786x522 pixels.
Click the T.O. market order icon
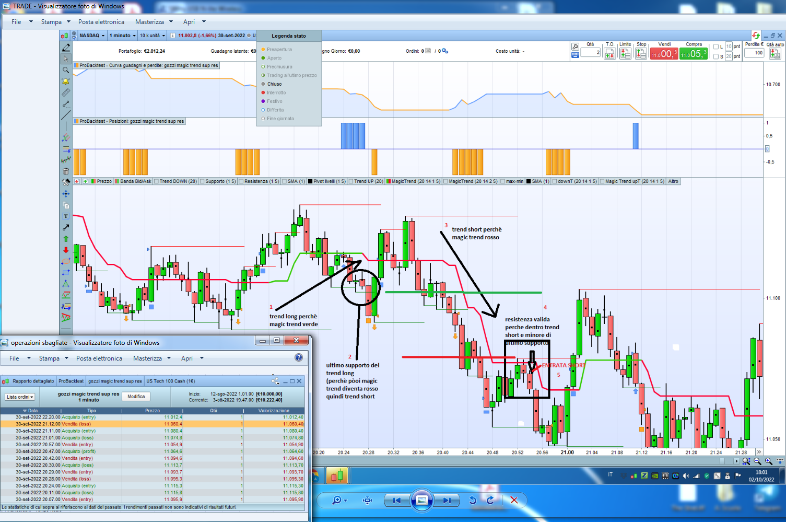609,53
